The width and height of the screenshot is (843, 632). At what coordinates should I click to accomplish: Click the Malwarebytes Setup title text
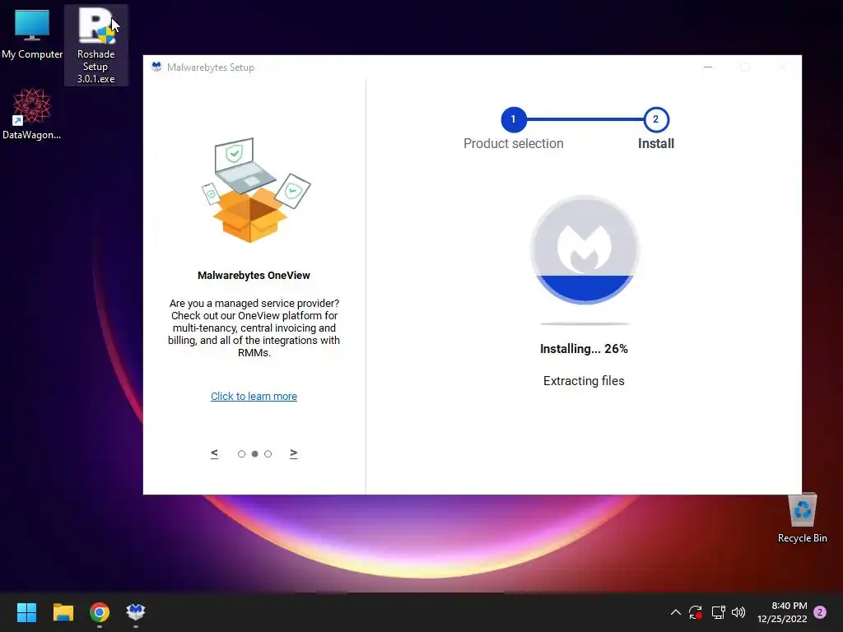coord(211,67)
